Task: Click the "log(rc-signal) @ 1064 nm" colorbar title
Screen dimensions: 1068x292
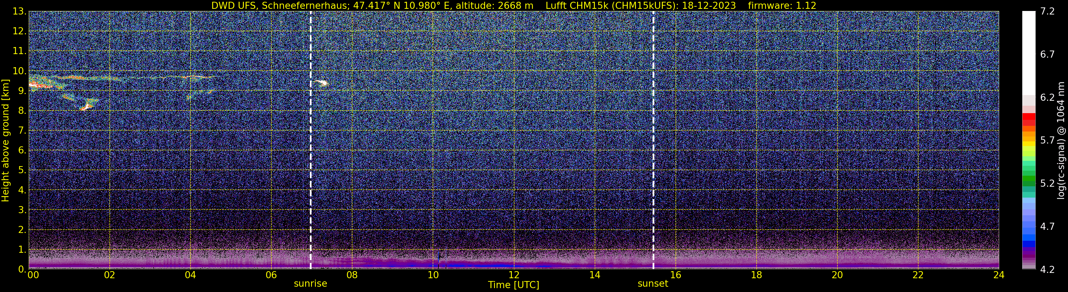Action: (1060, 140)
